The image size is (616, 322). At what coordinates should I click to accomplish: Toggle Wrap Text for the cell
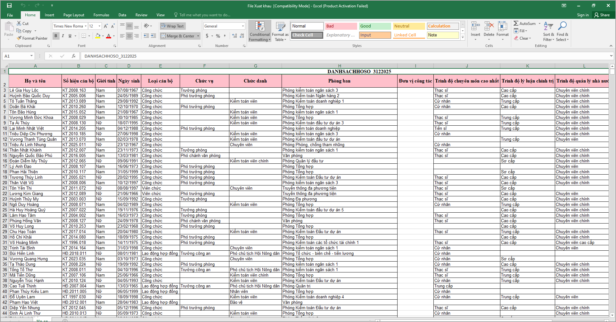tap(172, 26)
